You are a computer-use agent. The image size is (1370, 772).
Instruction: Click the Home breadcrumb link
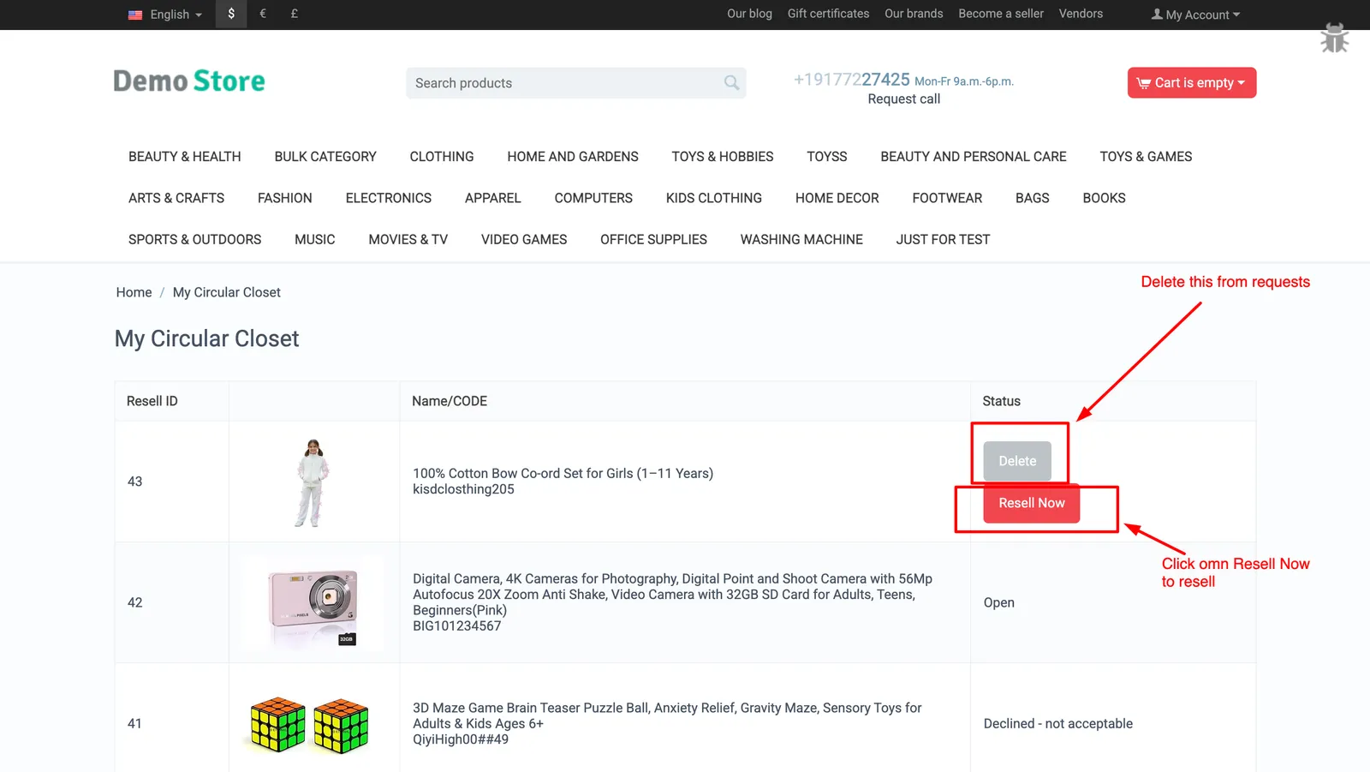pyautogui.click(x=134, y=292)
